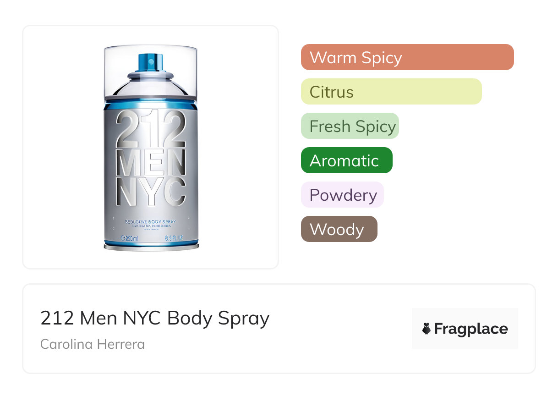The width and height of the screenshot is (558, 396).
Task: Pick the green Aromatic accord bar
Action: tap(346, 160)
